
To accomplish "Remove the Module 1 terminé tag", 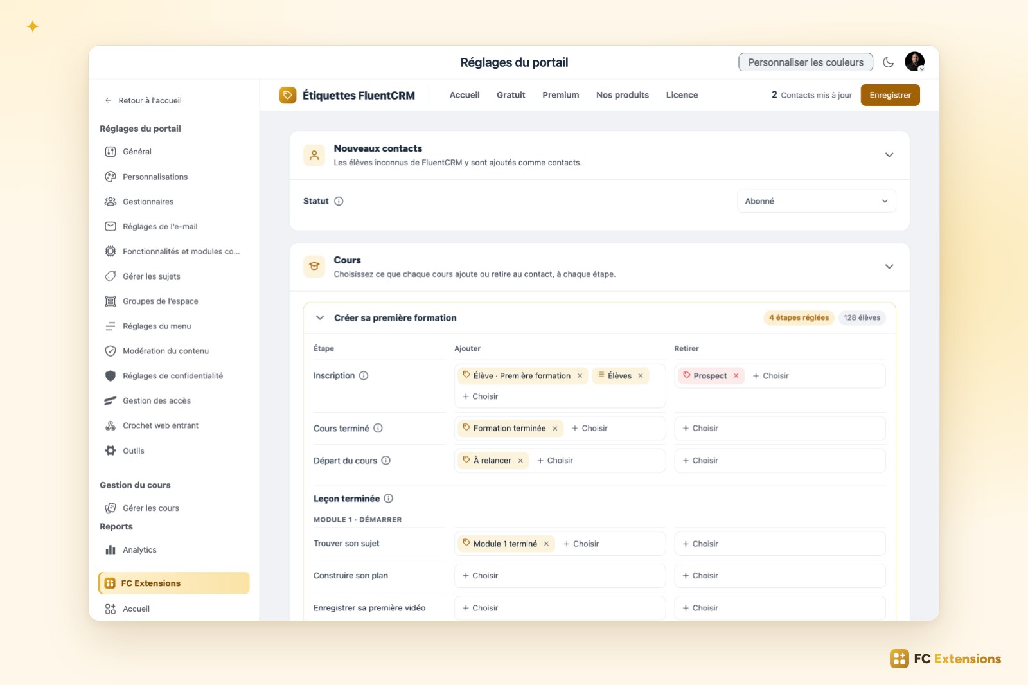I will (546, 544).
